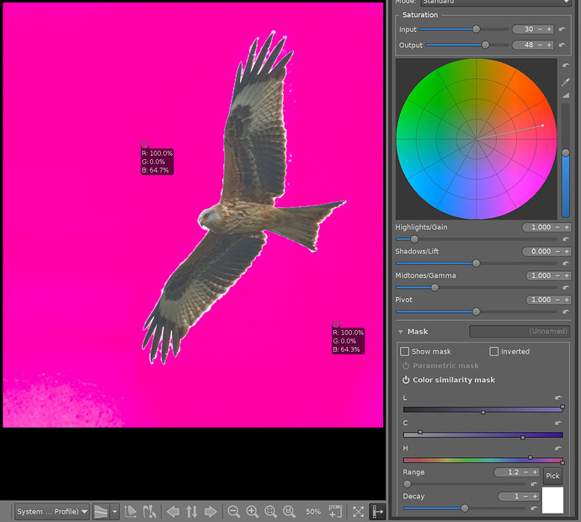
Task: Increase Saturation Input value with plus
Action: 549,29
